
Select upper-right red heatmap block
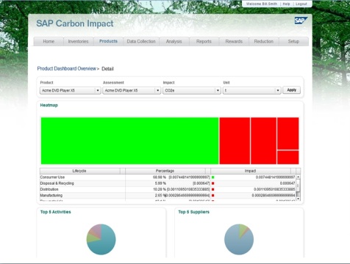coord(288,133)
